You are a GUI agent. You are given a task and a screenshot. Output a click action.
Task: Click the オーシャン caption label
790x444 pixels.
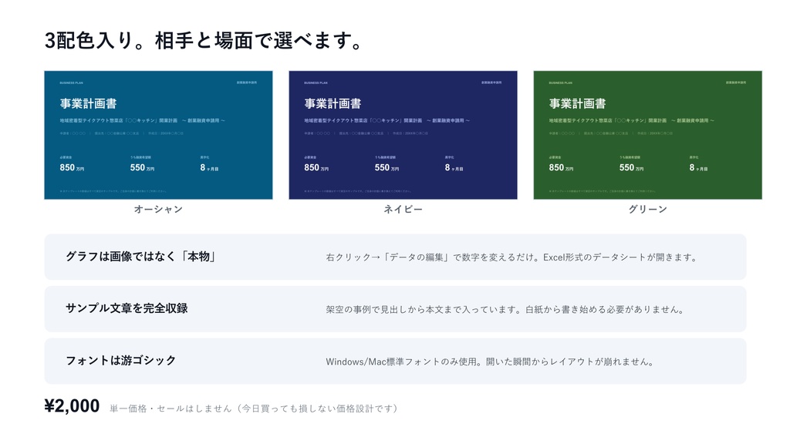point(158,209)
